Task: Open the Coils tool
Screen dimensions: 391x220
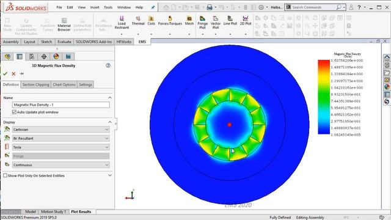Action: click(151, 20)
